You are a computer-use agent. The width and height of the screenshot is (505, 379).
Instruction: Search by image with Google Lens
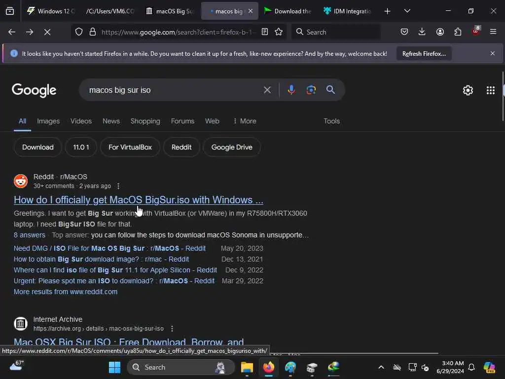[311, 90]
